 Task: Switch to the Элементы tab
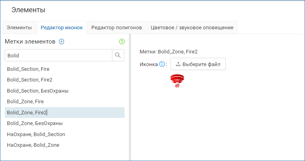coord(19,28)
